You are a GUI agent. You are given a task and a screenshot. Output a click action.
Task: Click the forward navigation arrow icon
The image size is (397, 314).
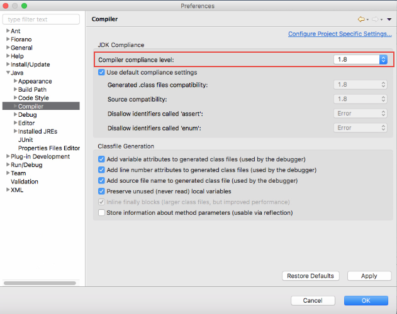point(375,19)
